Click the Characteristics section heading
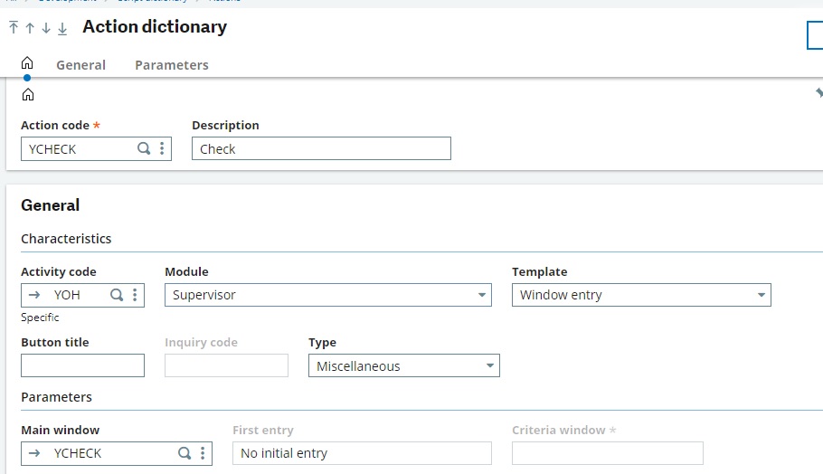 pyautogui.click(x=66, y=239)
